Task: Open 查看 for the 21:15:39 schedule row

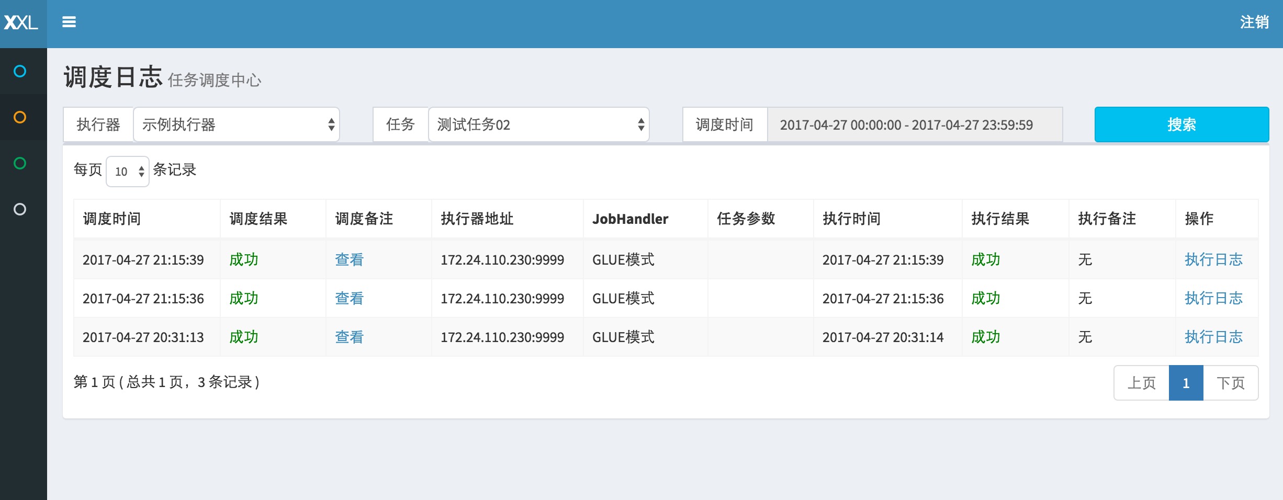Action: 350,259
